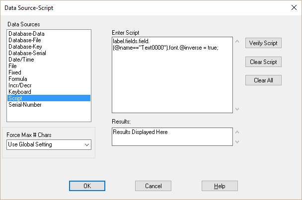Select Keyboard data source
The height and width of the screenshot is (200, 302).
49,92
